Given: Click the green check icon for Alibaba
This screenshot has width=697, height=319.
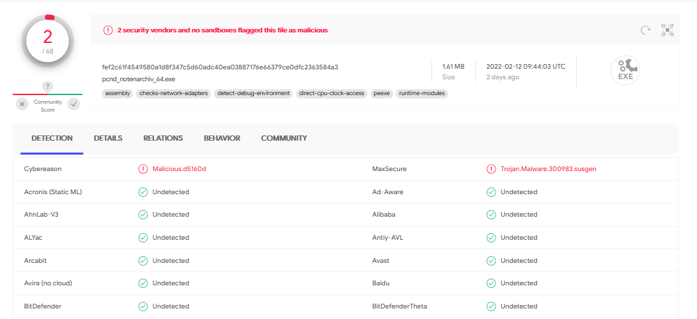Looking at the screenshot, I should (x=491, y=215).
